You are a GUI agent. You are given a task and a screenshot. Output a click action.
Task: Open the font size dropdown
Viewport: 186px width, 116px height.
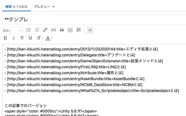coord(40,38)
